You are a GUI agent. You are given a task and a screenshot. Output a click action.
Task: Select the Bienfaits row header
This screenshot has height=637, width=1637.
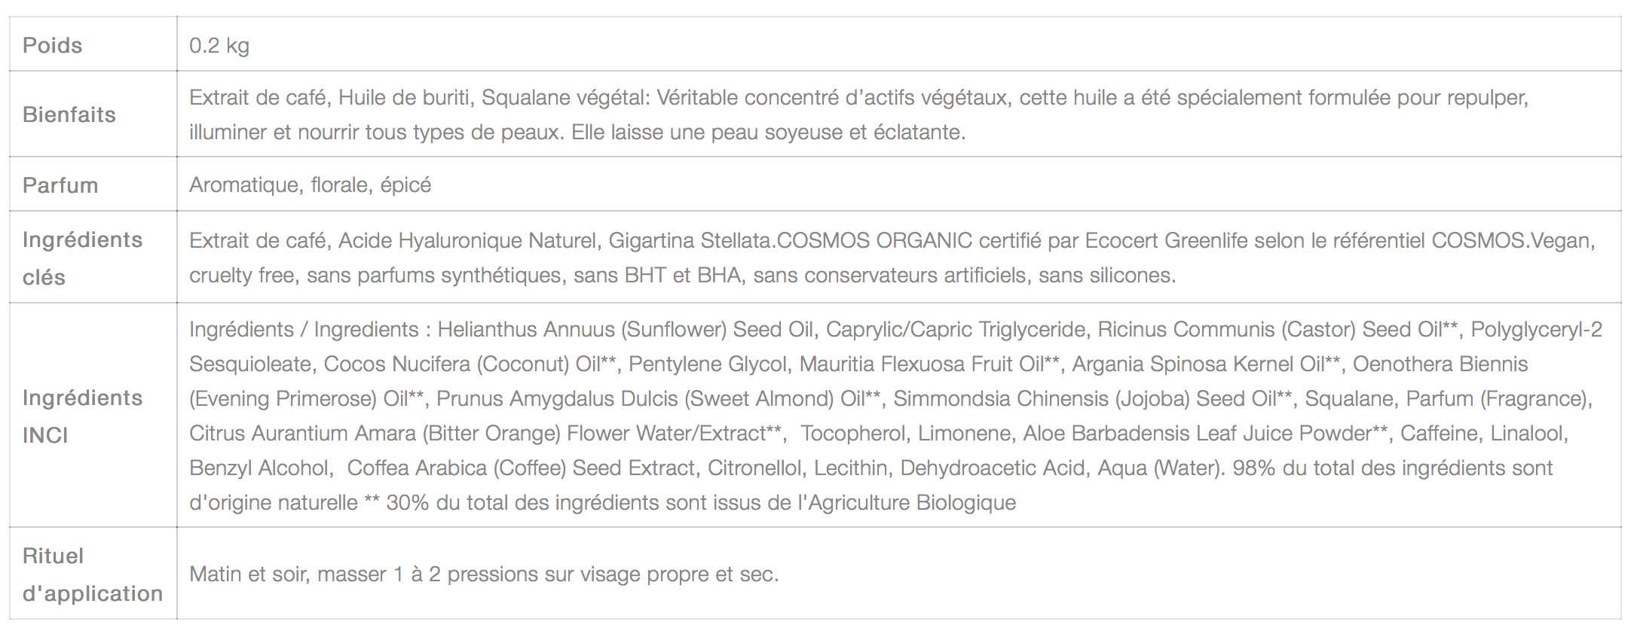pyautogui.click(x=69, y=114)
